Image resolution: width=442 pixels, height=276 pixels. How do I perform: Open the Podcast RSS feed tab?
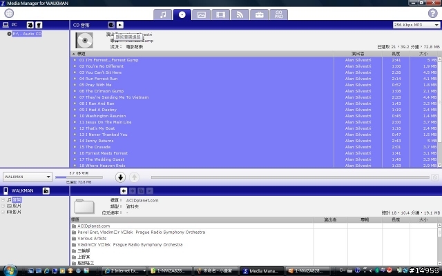coord(240,14)
